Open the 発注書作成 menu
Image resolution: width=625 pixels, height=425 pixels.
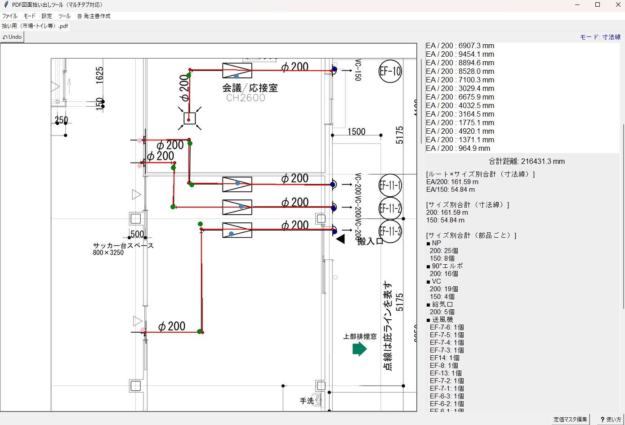coord(94,16)
